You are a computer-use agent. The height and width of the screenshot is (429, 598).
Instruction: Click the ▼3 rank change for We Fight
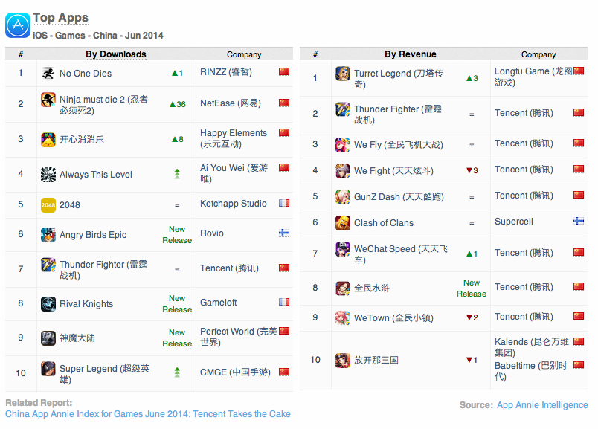point(472,170)
